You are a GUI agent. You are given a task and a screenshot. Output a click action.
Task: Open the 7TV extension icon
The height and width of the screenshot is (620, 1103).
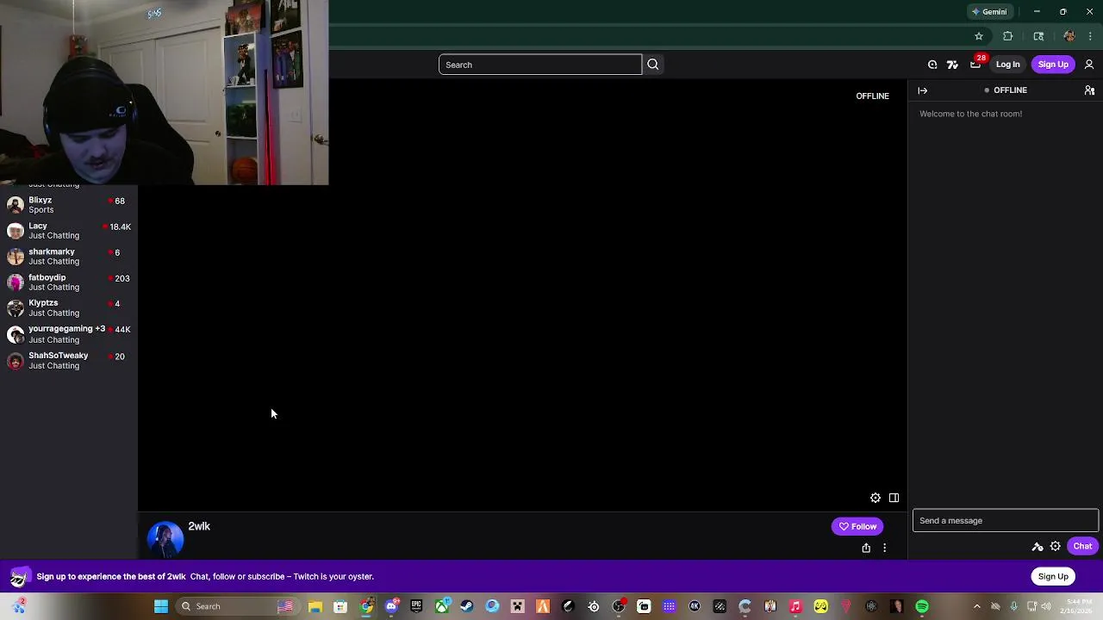click(952, 65)
